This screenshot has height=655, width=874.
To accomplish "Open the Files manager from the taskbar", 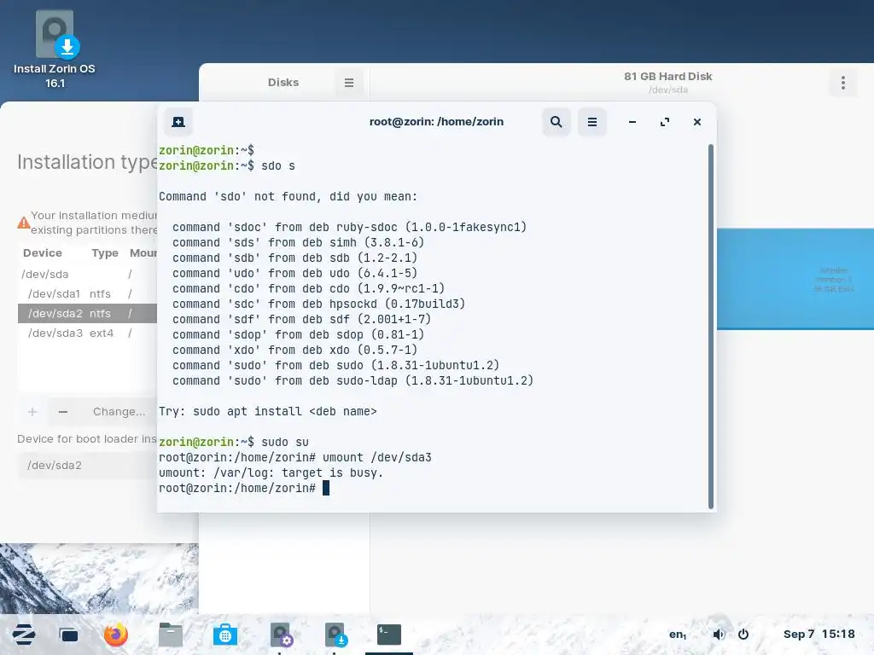I will (171, 635).
